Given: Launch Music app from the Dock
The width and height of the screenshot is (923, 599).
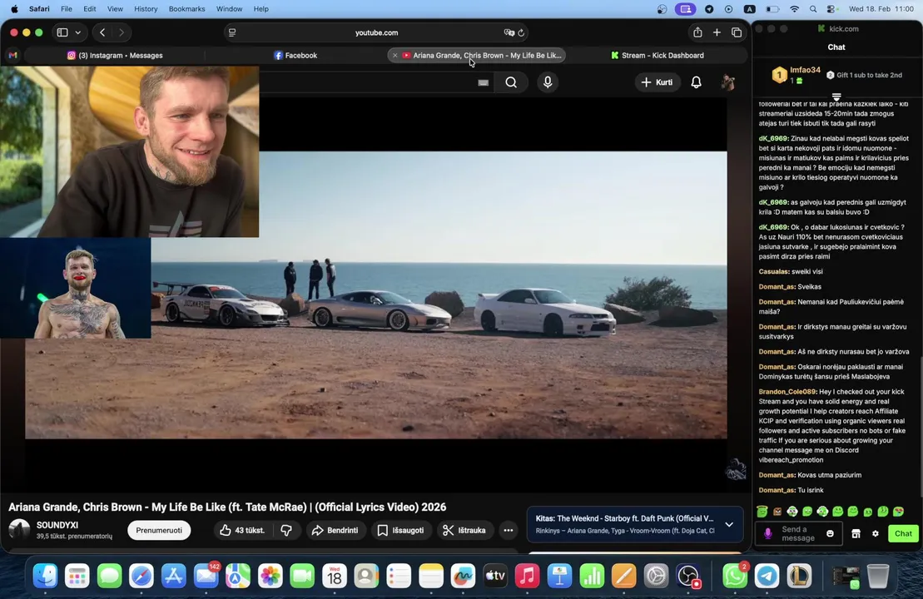Looking at the screenshot, I should [528, 576].
